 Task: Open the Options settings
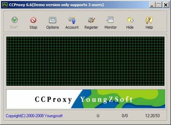(x=53, y=23)
